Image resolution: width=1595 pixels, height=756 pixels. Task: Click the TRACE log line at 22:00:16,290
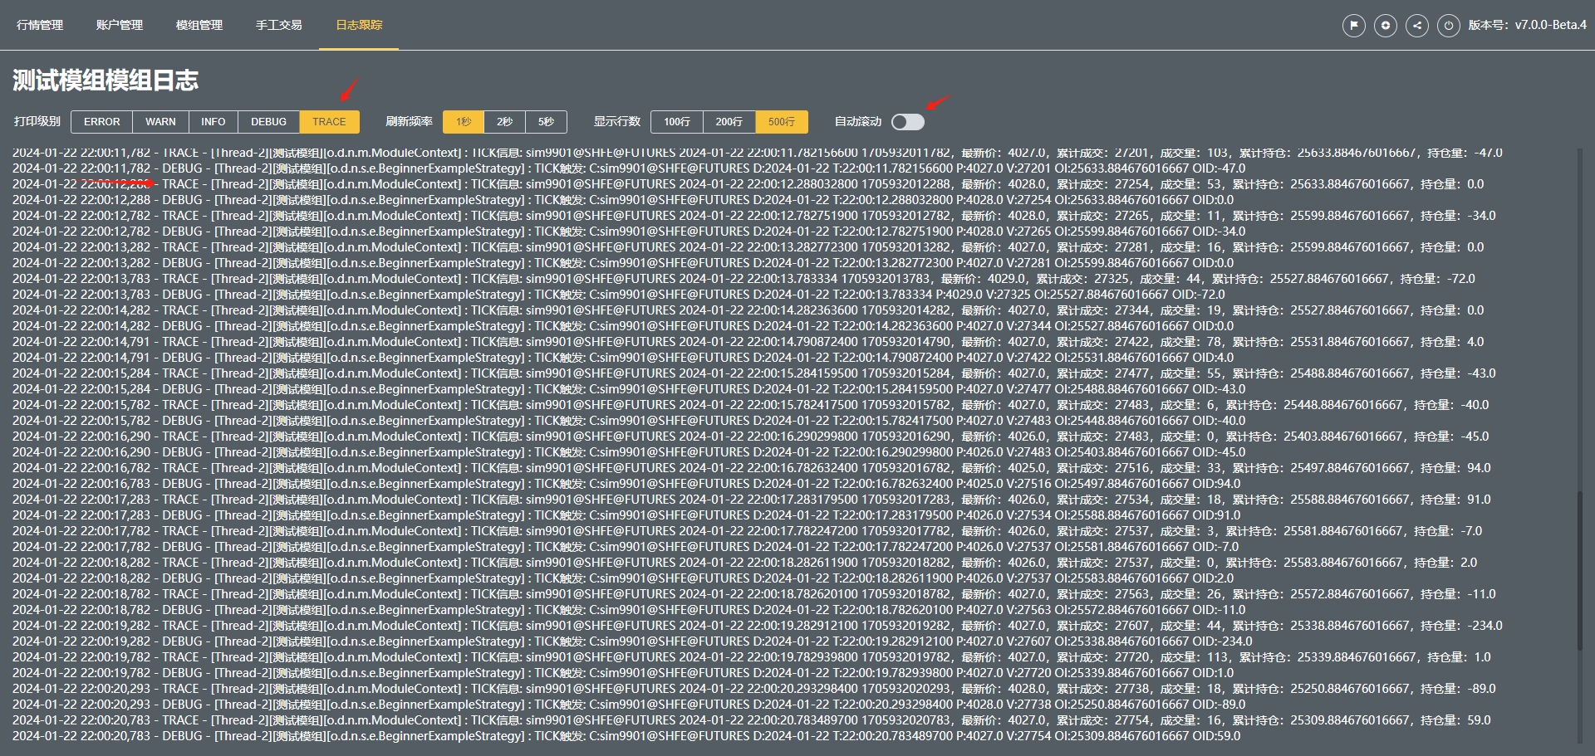point(750,437)
